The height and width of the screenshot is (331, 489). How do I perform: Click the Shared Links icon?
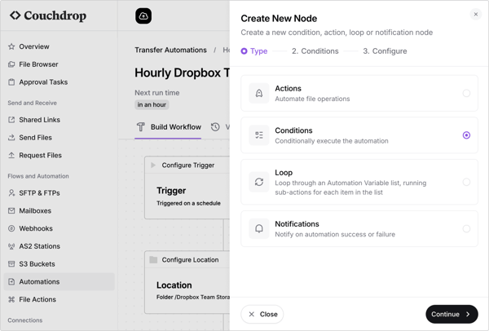[11, 120]
